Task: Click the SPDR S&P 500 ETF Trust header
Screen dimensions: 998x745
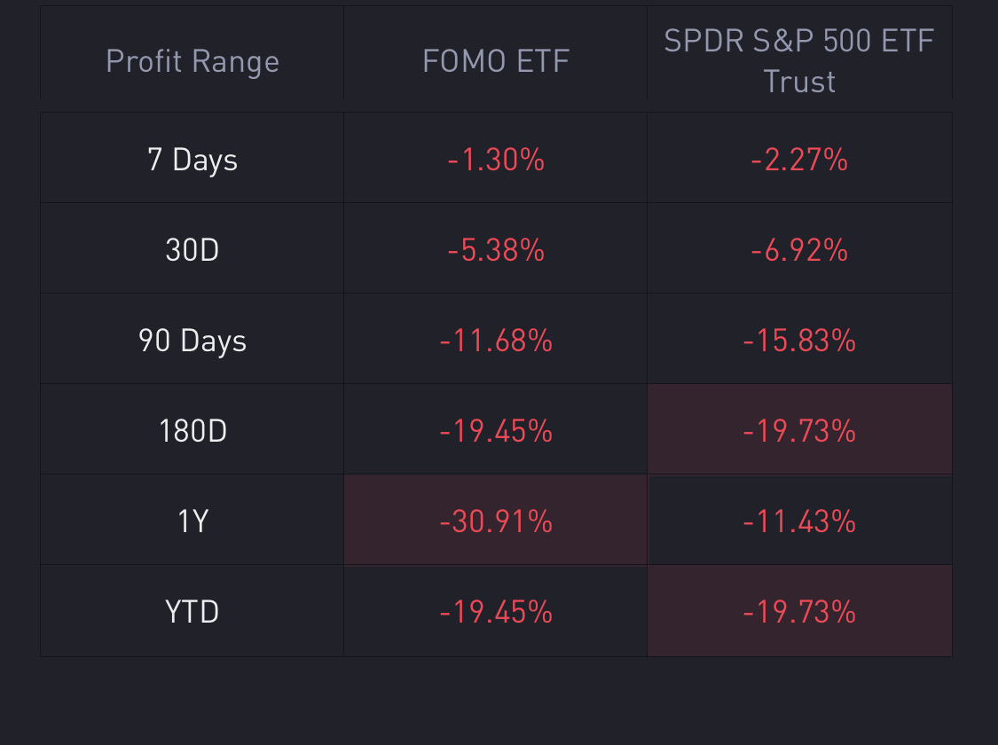Action: [x=799, y=61]
